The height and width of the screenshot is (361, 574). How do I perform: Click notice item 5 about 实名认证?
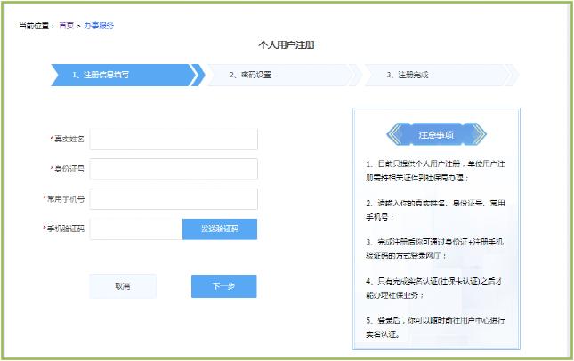pyautogui.click(x=436, y=326)
